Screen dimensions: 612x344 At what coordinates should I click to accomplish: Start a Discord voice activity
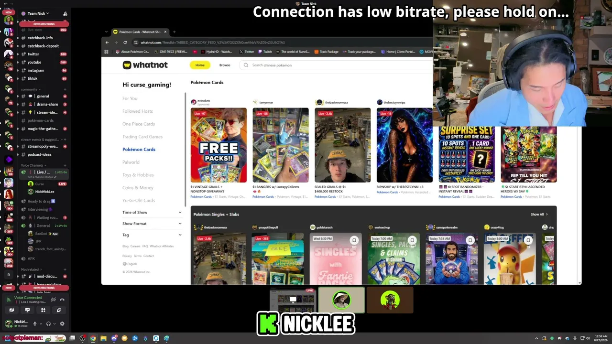[x=43, y=311]
